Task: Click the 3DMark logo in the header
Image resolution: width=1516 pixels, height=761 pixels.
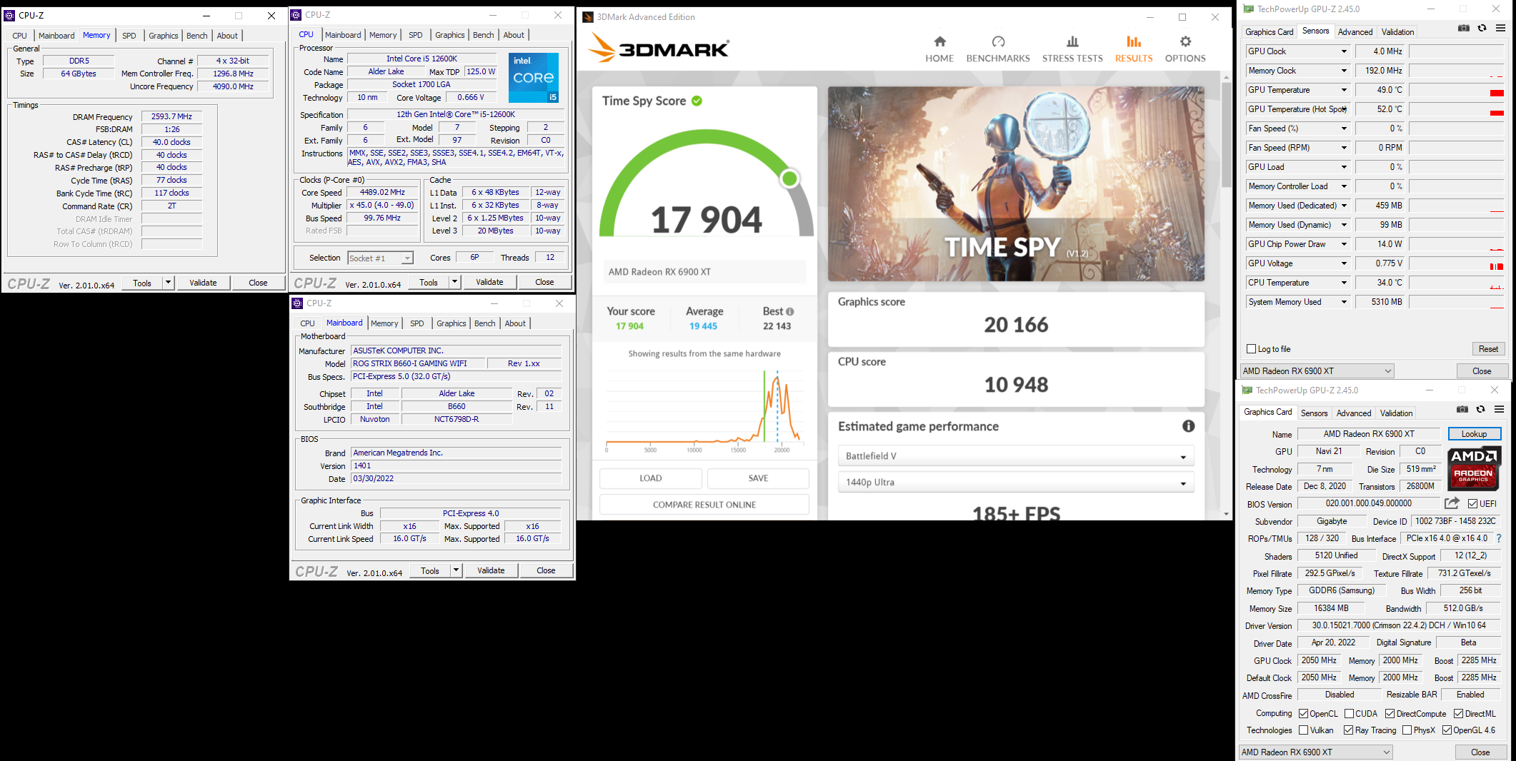Action: [x=658, y=49]
